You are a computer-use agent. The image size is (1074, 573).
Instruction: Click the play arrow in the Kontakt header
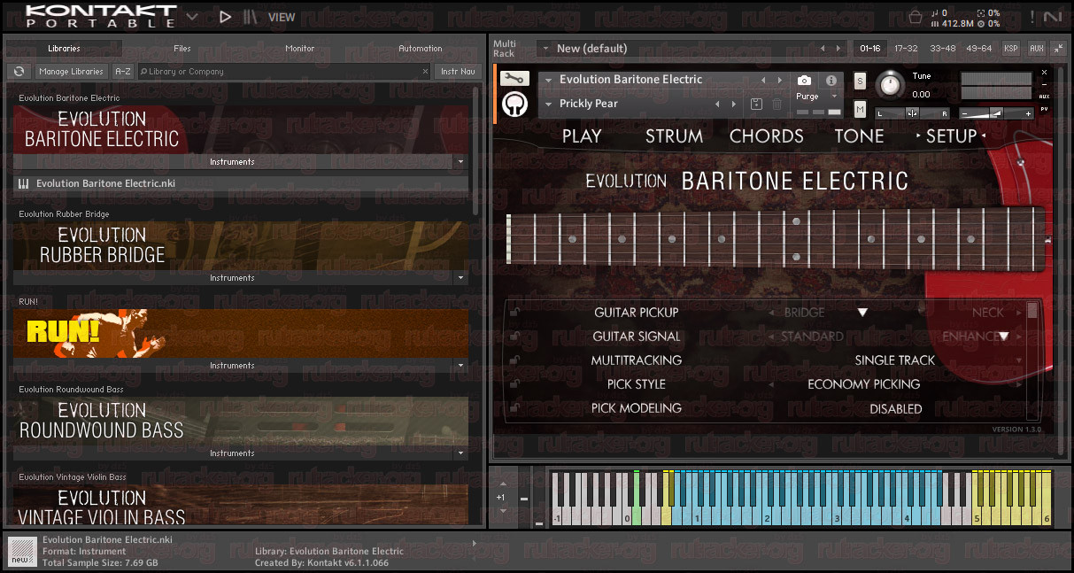pyautogui.click(x=225, y=16)
